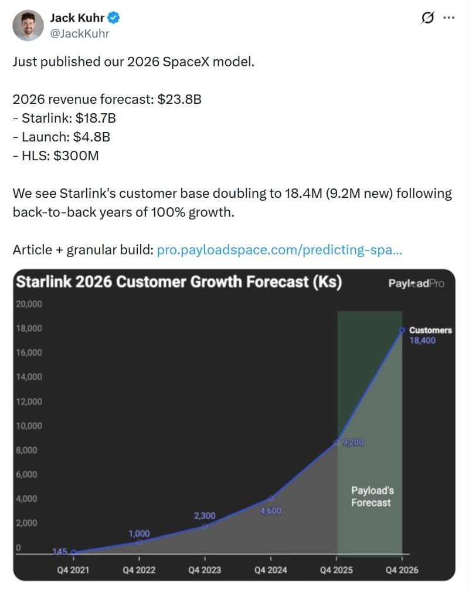Select the 1,000 data point at Q4 2022
Viewport: 469px width, 591px height.
138,542
